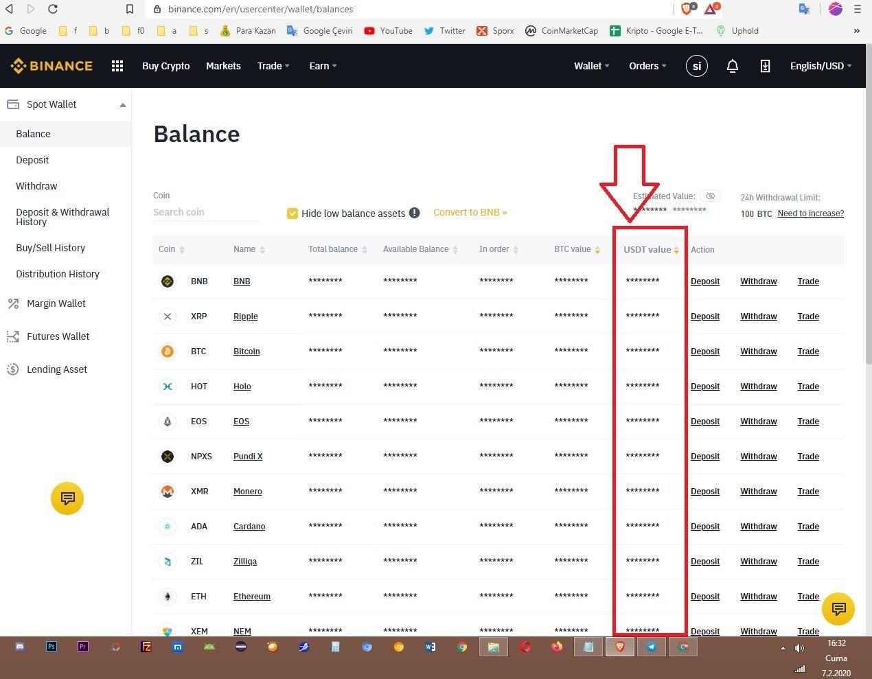Open the notifications bell
The width and height of the screenshot is (872, 679).
coord(733,66)
